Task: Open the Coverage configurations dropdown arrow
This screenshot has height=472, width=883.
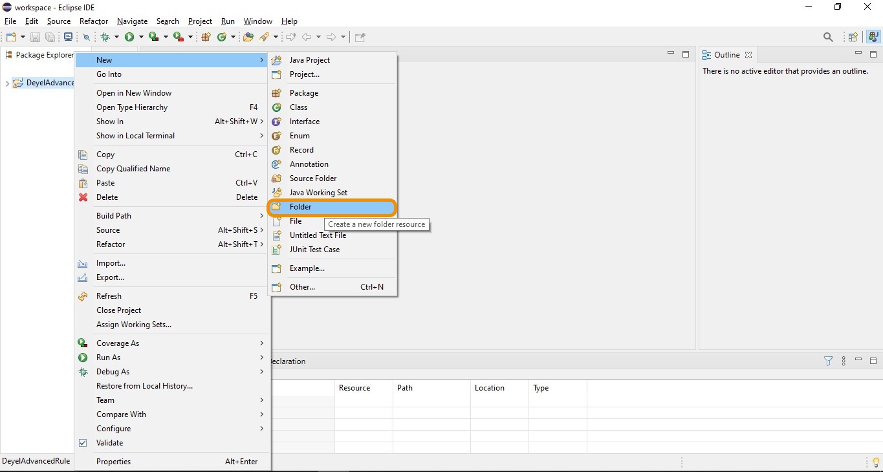Action: coord(166,37)
